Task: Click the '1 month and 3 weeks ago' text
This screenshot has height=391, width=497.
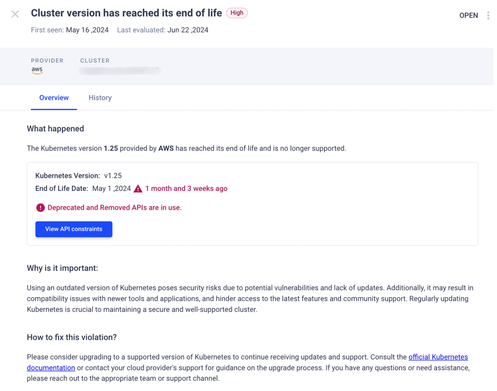Action: pos(186,189)
